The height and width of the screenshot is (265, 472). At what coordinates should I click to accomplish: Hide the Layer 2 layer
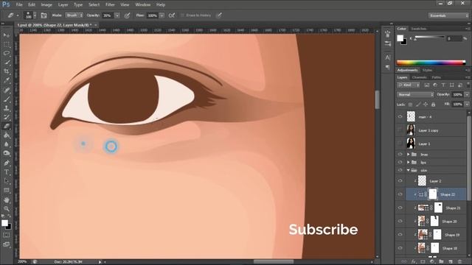pyautogui.click(x=400, y=181)
